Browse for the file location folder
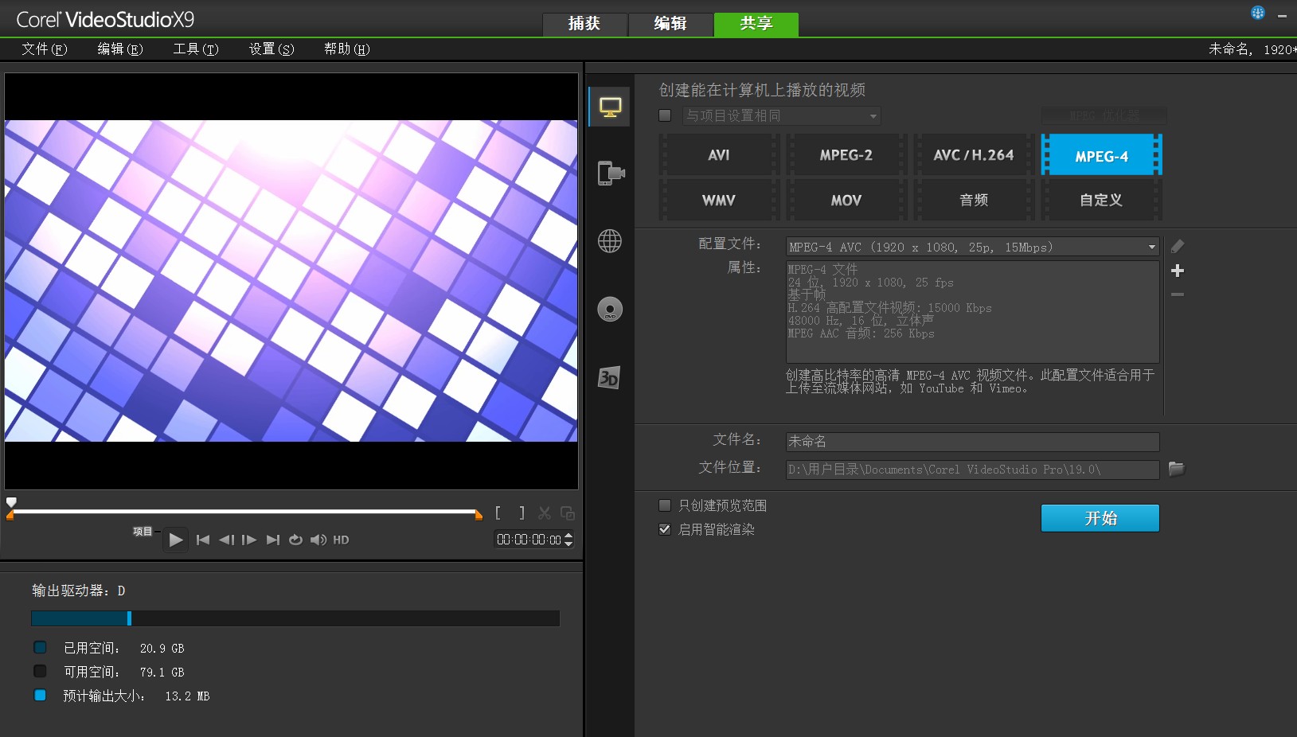Image resolution: width=1297 pixels, height=737 pixels. click(1177, 469)
